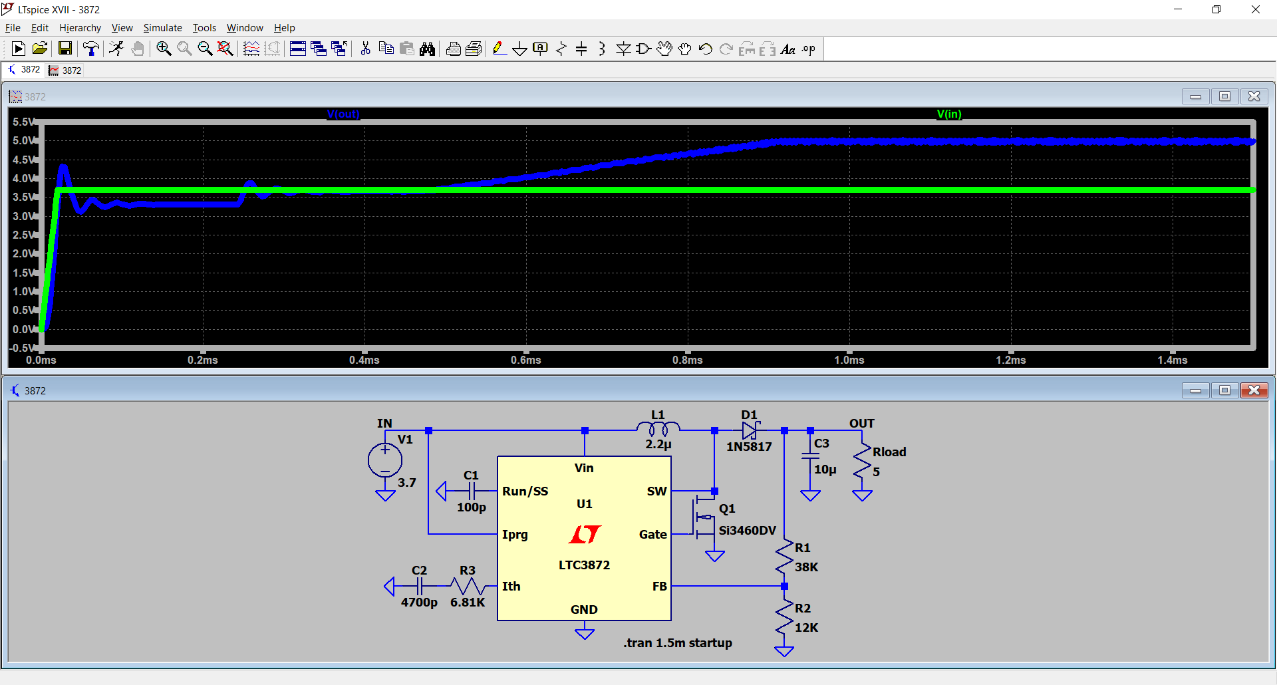1277x685 pixels.
Task: Select the Text 'Aa' tool
Action: 788,49
